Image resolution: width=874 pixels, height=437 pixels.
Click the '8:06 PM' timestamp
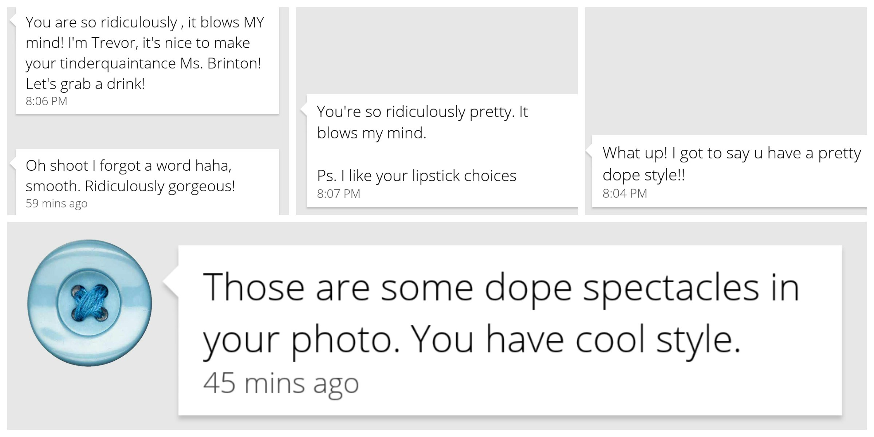click(46, 101)
